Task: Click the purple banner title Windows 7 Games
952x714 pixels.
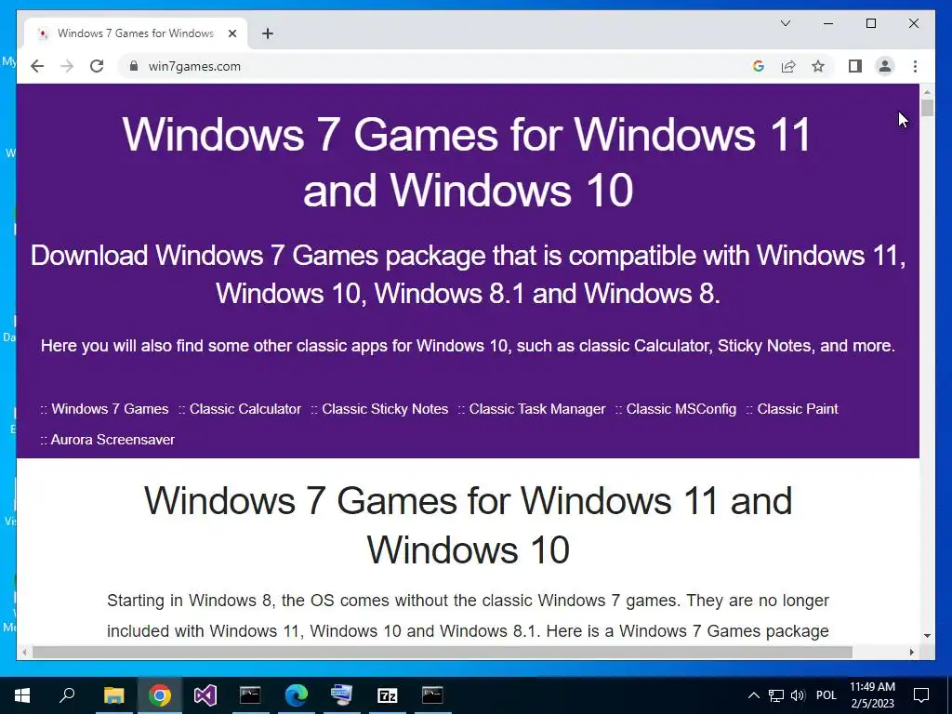Action: coord(468,162)
